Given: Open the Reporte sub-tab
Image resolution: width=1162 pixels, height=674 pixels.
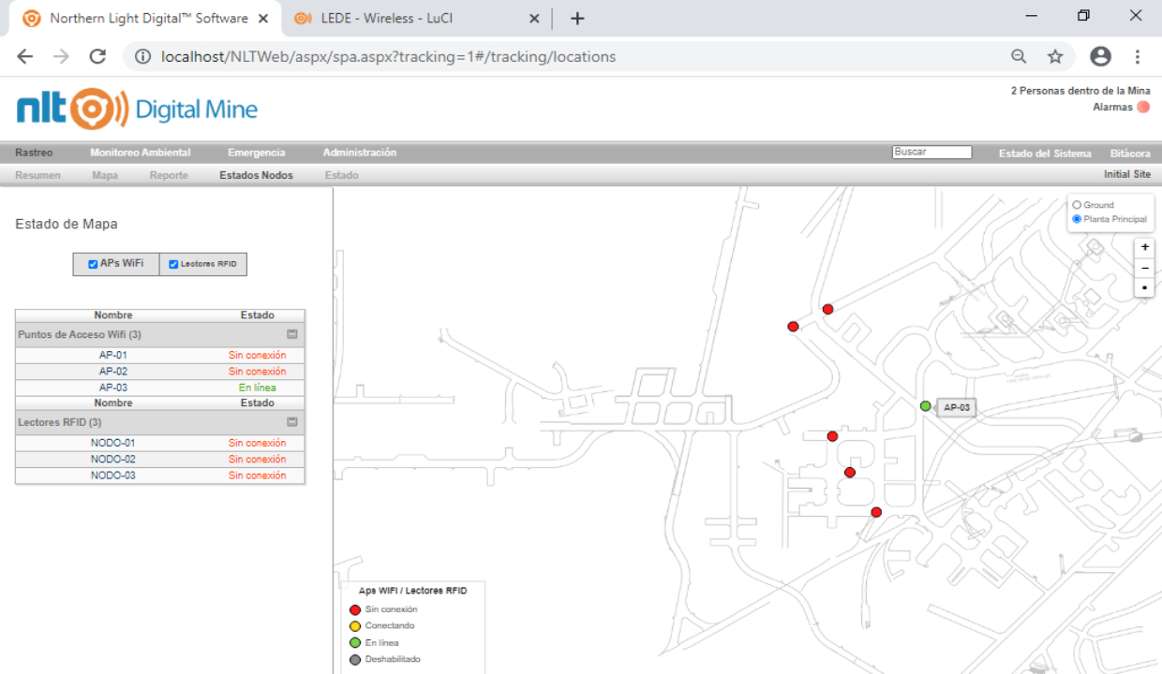Looking at the screenshot, I should (169, 175).
